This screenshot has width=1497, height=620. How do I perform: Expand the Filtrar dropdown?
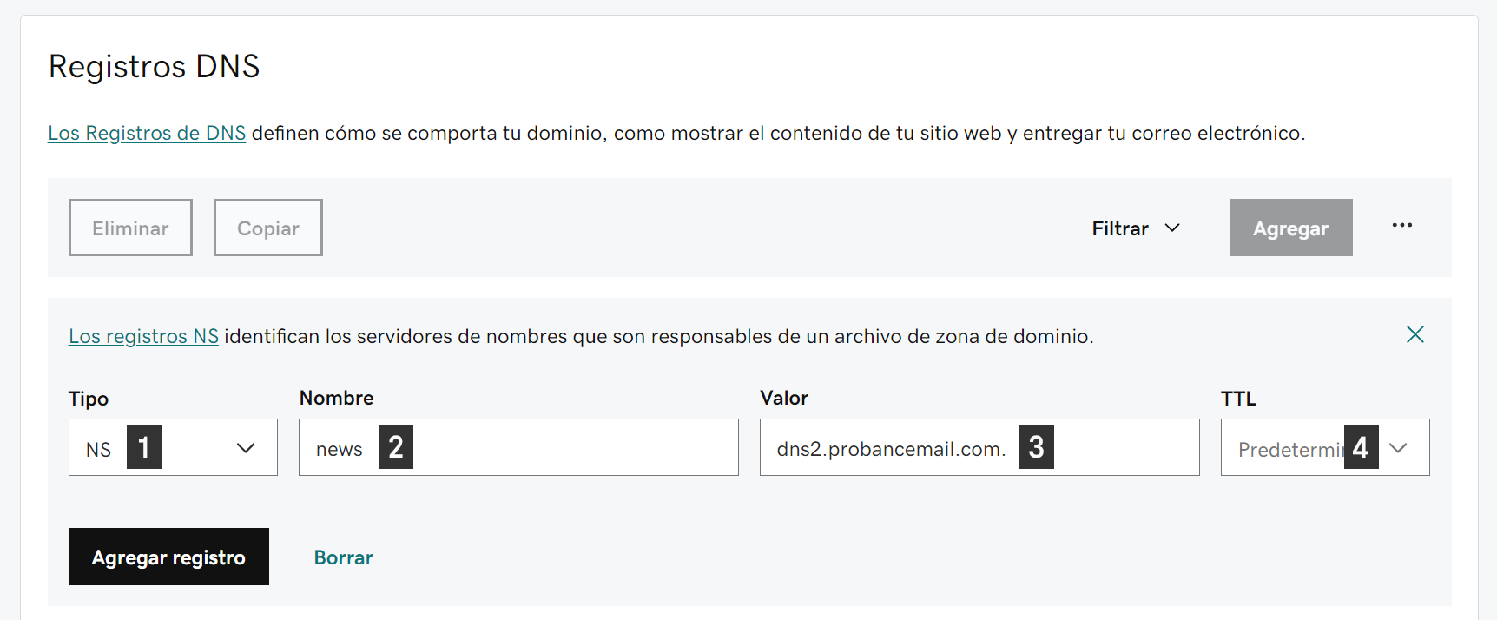pos(1136,228)
